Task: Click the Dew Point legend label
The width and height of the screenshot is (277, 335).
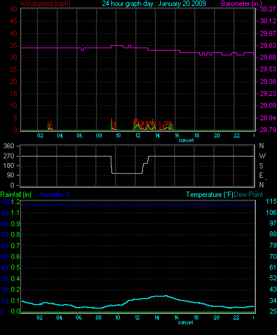Action: click(248, 195)
